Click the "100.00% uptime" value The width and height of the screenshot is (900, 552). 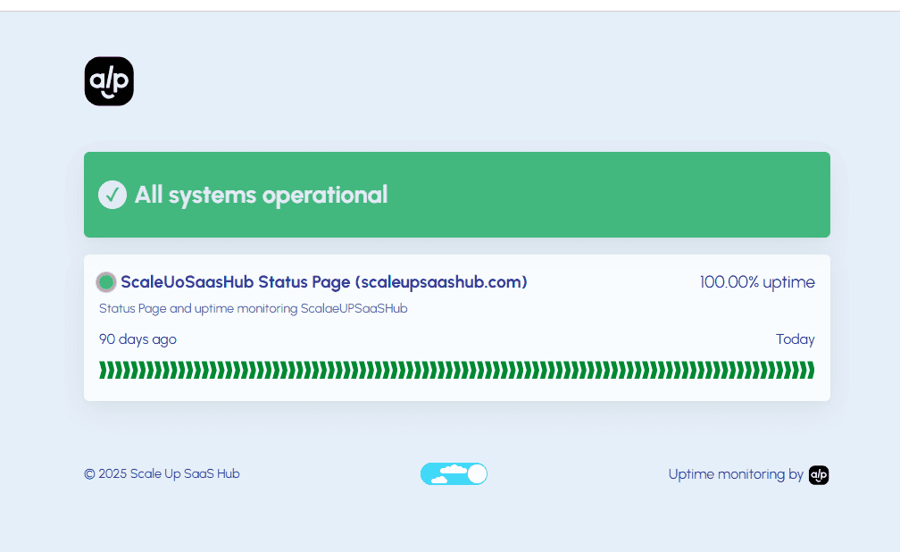(x=757, y=282)
